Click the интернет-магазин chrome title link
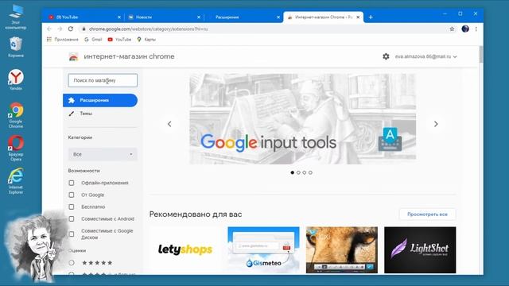The height and width of the screenshot is (286, 509). click(x=129, y=56)
